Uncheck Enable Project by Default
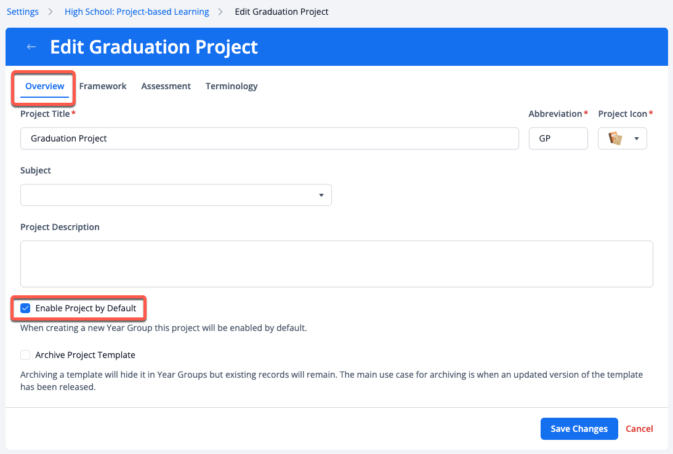This screenshot has height=454, width=673. click(x=25, y=308)
